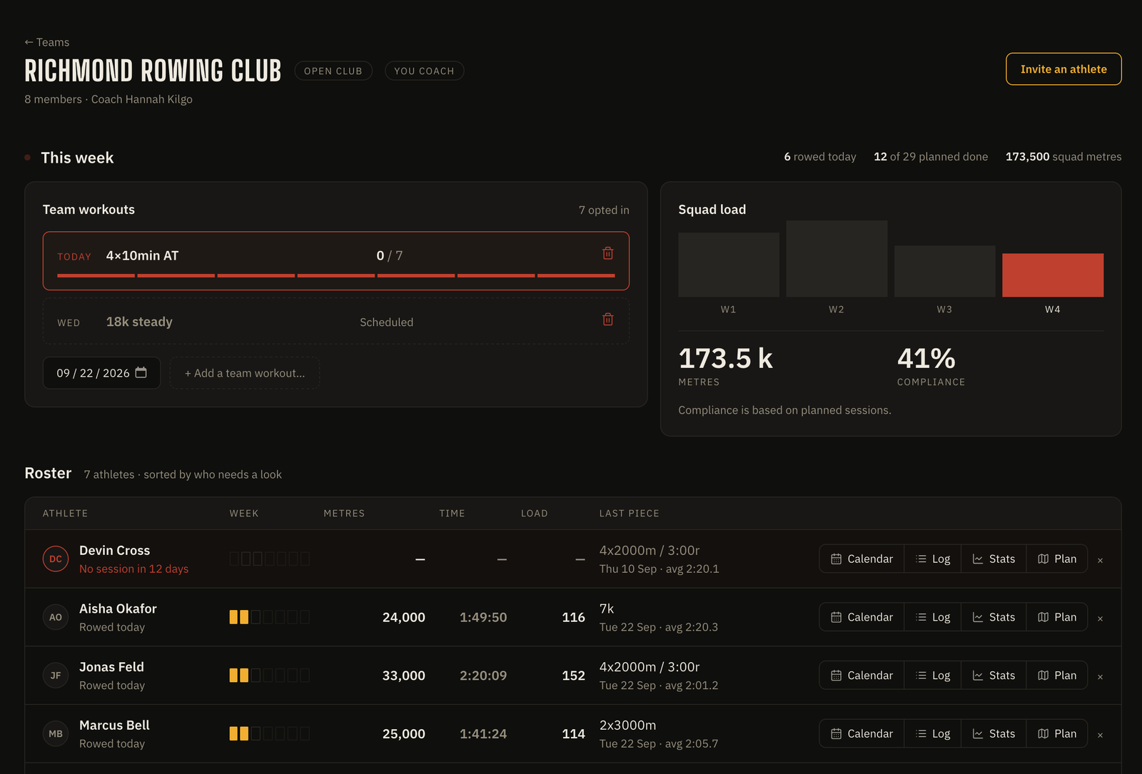Remove Aisha Okafor from roster
Screen dimensions: 1142x774
tap(1100, 618)
